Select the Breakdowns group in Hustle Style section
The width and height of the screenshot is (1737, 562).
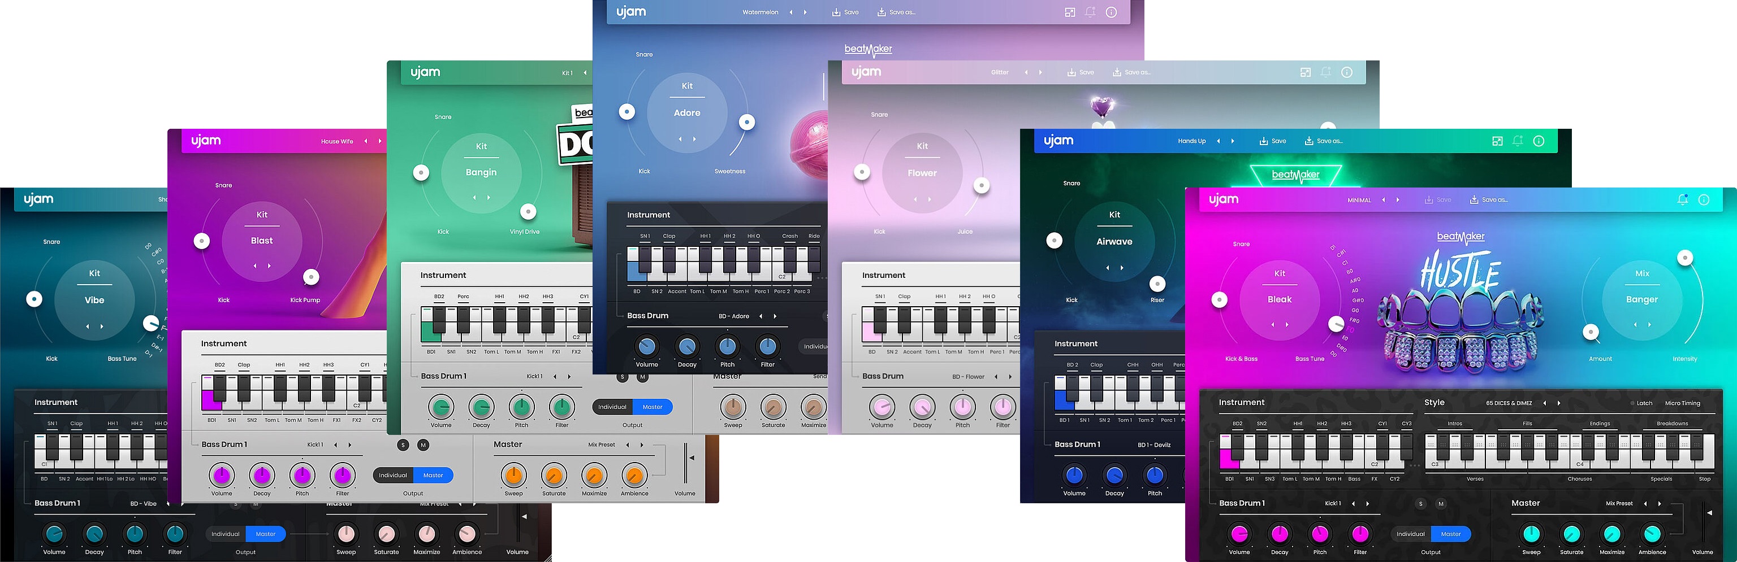tap(1673, 424)
